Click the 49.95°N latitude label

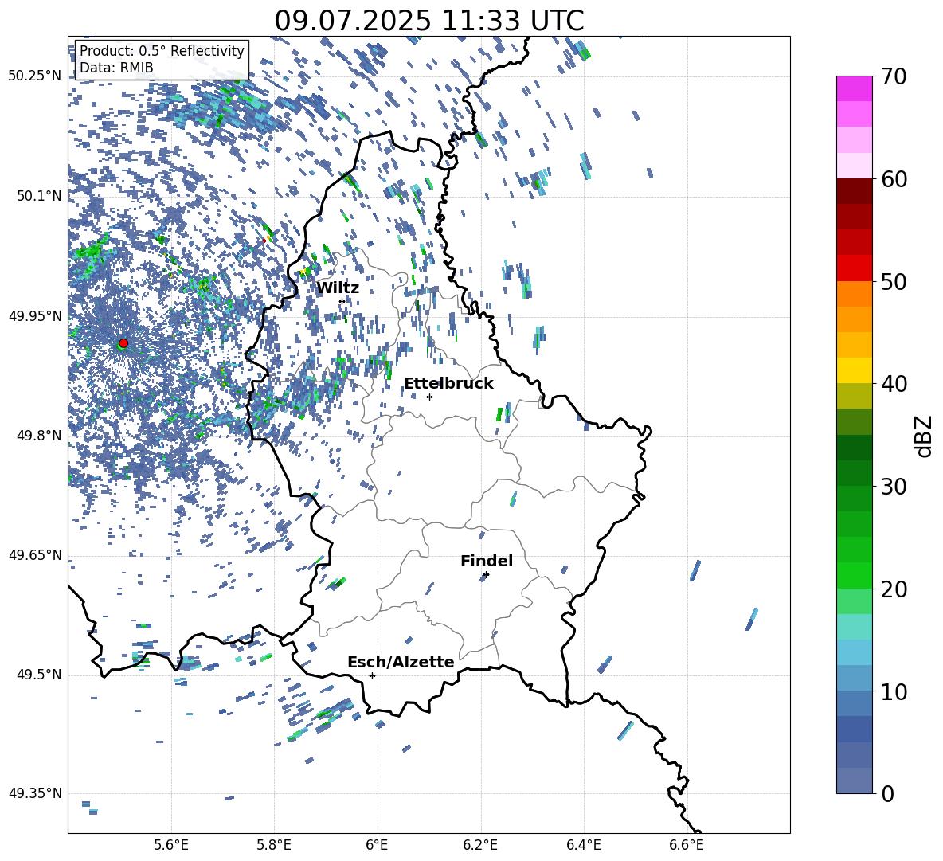[x=34, y=316]
